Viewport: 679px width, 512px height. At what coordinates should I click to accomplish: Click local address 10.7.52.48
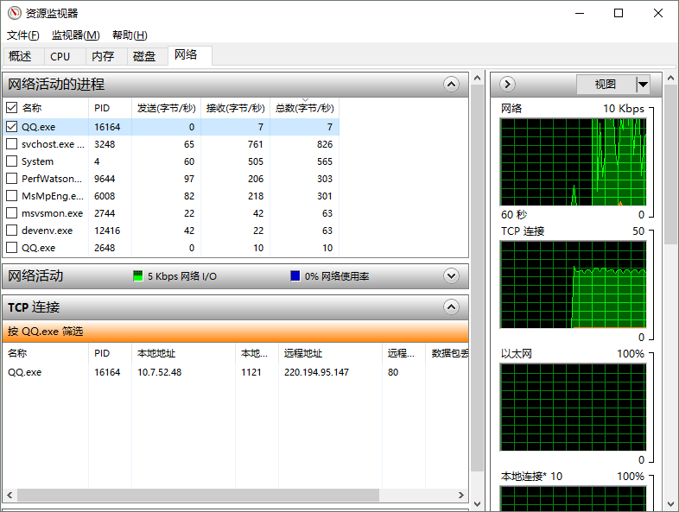click(x=159, y=372)
